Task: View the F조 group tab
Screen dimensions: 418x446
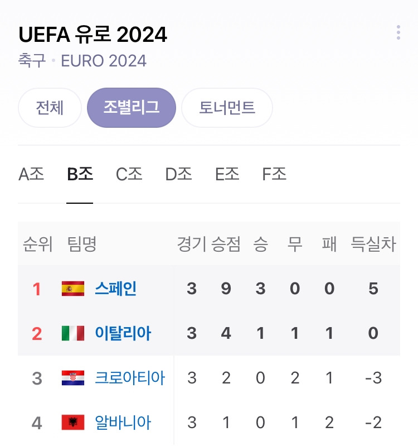Action: point(274,175)
